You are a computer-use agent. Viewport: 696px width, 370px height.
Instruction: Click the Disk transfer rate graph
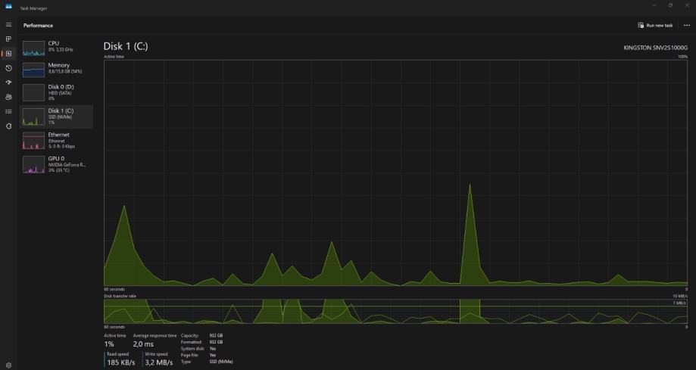395,312
